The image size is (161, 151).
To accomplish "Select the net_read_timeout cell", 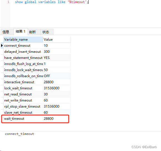I will pos(23,94).
